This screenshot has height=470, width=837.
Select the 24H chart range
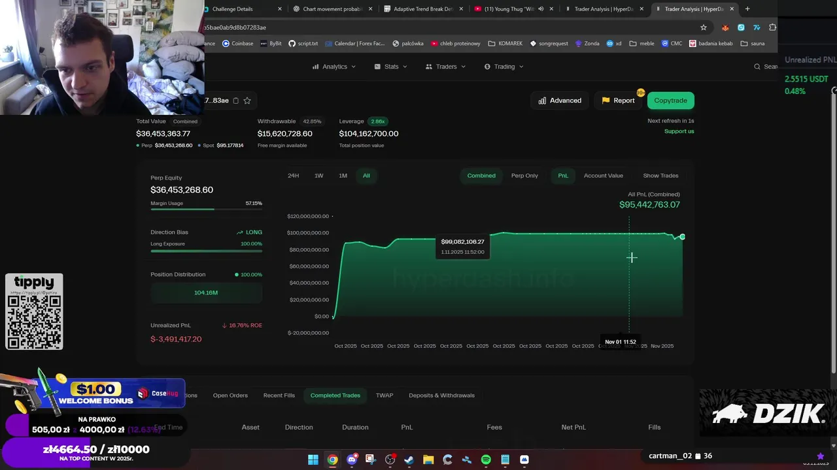point(294,176)
